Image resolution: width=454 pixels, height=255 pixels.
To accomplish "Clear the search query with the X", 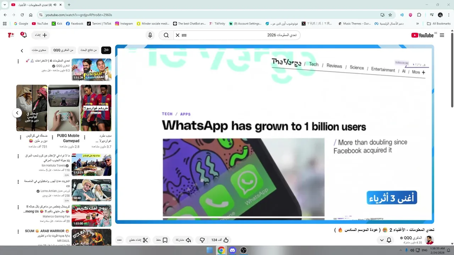I will point(177,35).
